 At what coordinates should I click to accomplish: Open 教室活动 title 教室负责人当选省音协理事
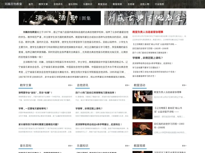click(x=168, y=92)
